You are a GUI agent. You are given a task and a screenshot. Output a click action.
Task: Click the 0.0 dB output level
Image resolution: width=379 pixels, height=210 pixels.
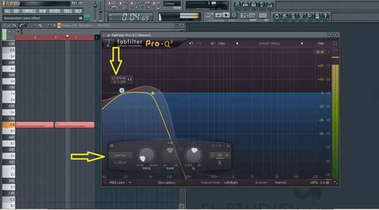click(x=324, y=182)
